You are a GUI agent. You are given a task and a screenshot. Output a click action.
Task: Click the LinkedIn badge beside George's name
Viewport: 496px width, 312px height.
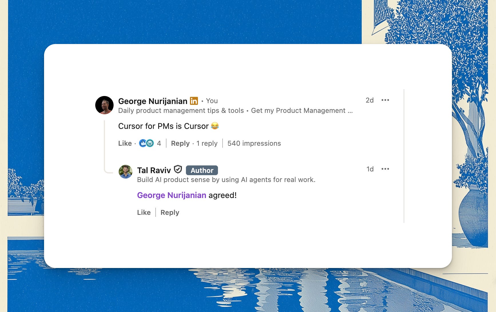click(194, 101)
